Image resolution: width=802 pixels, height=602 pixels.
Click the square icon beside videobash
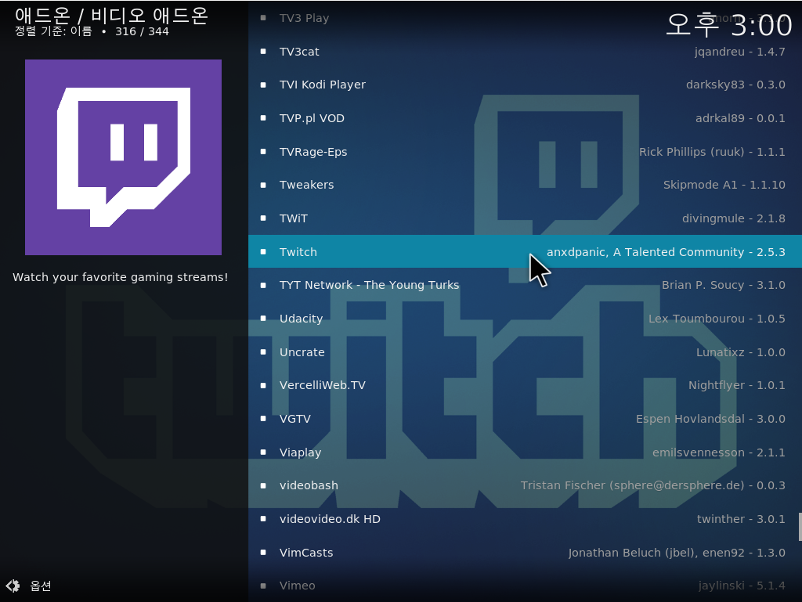tap(263, 485)
